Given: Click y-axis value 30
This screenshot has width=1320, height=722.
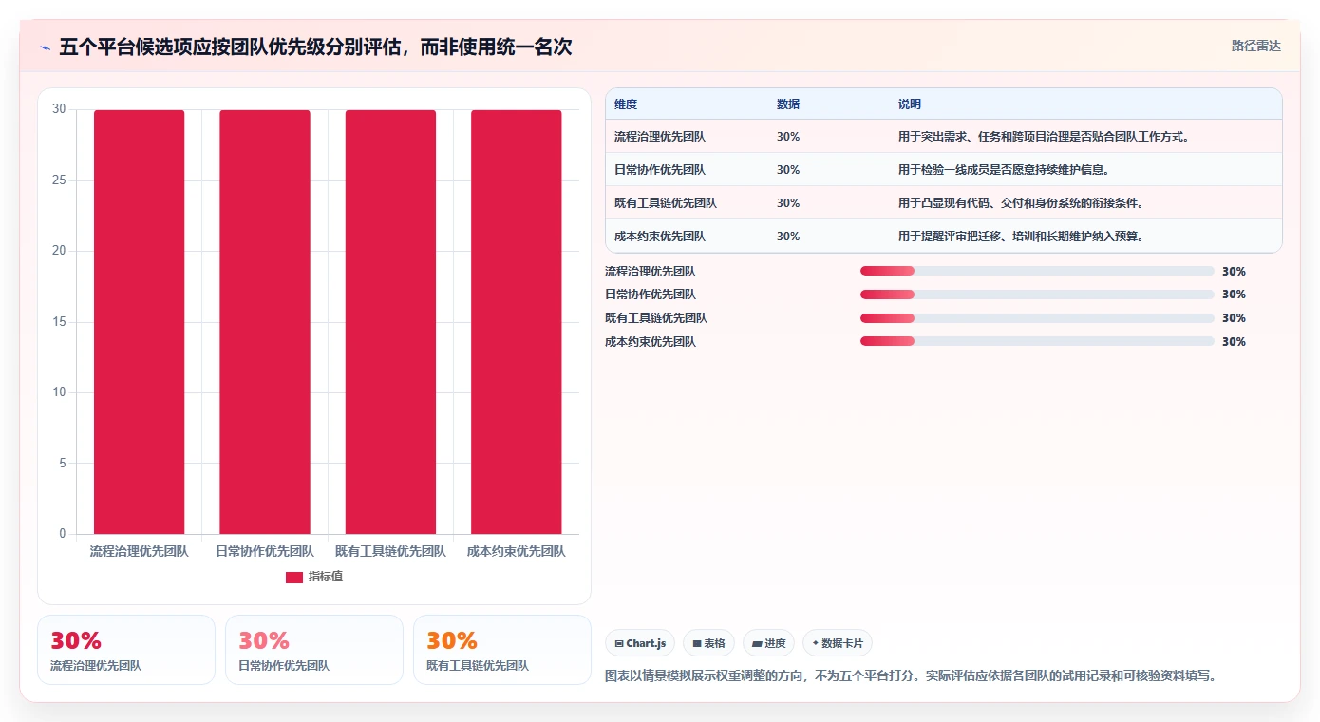Looking at the screenshot, I should (59, 109).
